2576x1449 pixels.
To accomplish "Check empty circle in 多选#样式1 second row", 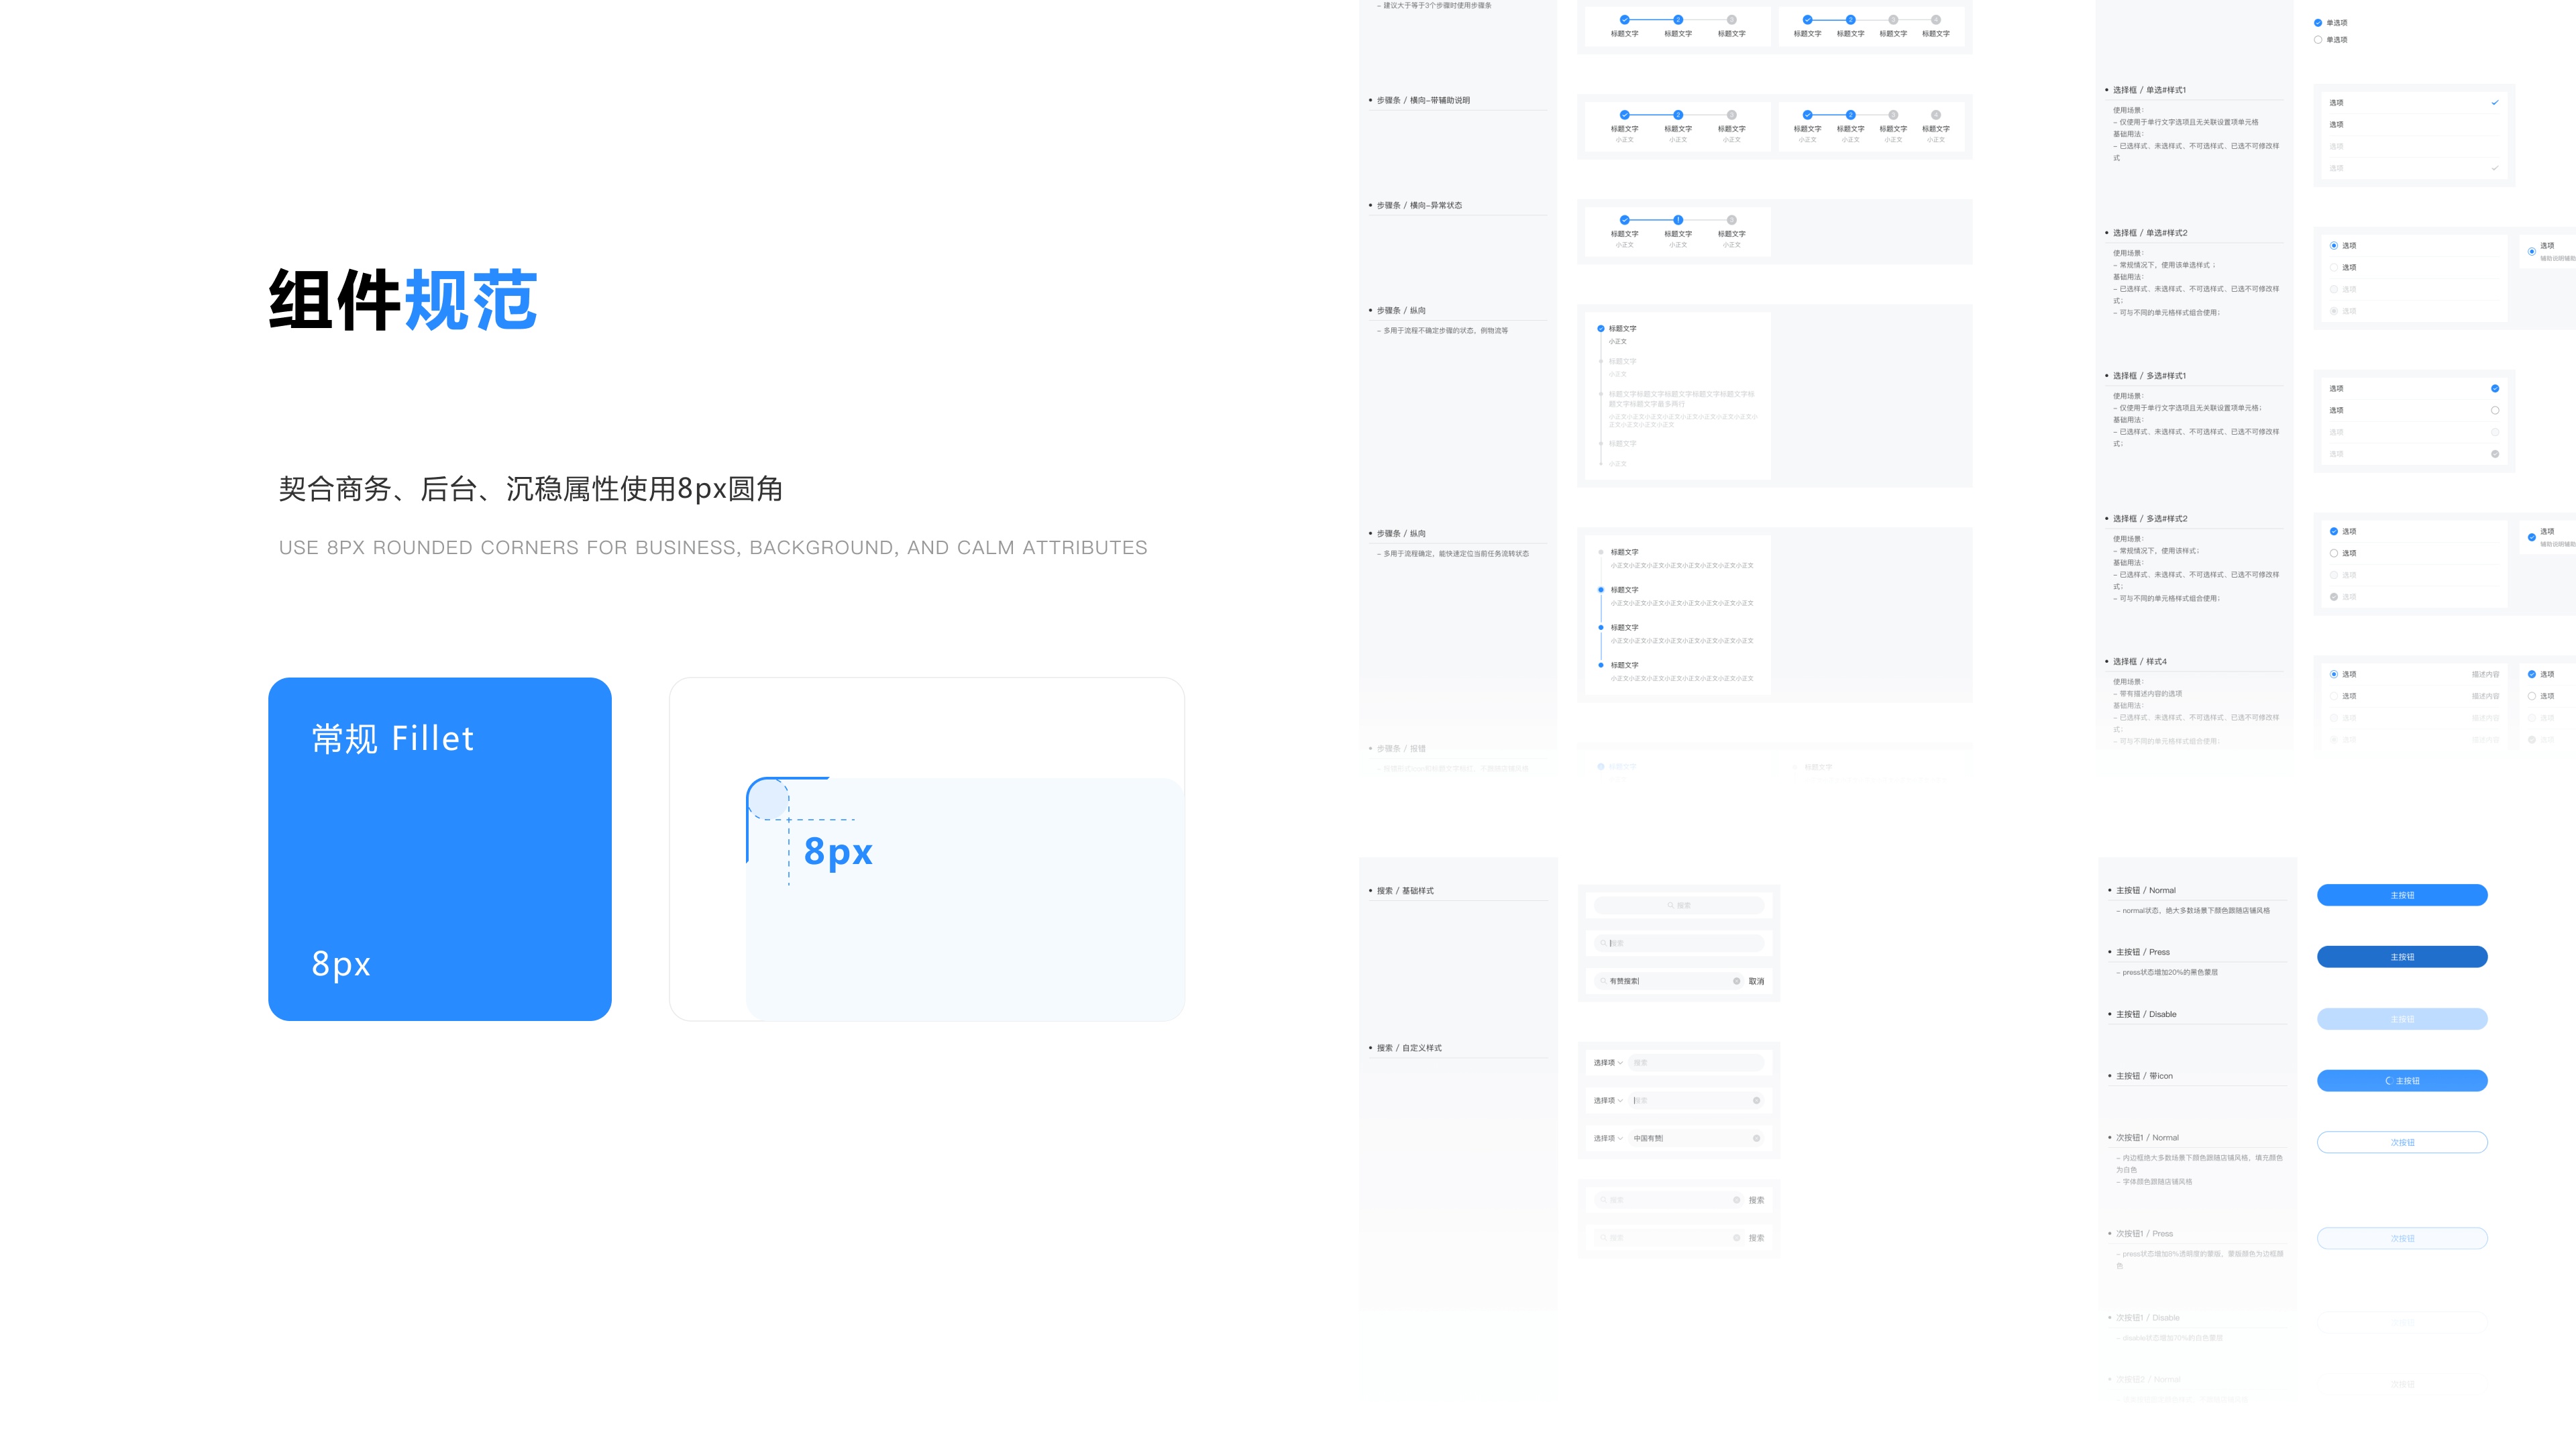I will (2494, 411).
